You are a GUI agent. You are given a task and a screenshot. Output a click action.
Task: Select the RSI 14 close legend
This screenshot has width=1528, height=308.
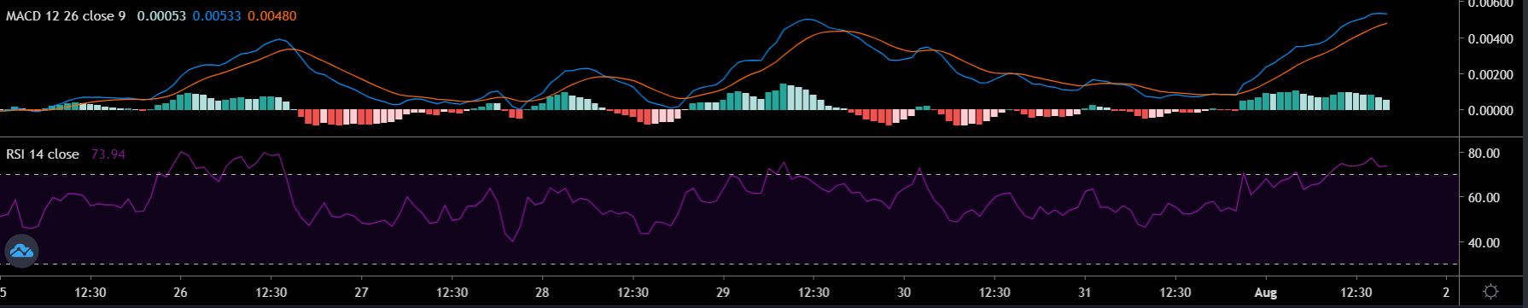(x=43, y=154)
